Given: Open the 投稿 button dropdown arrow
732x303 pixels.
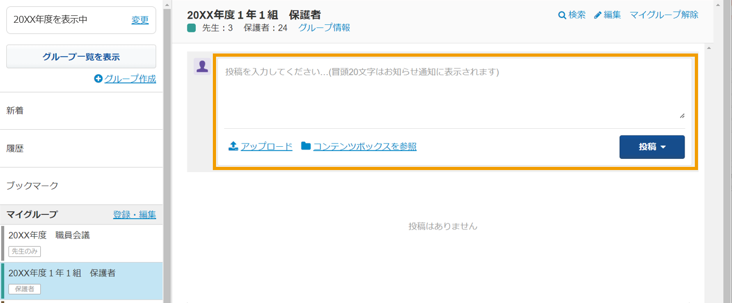Looking at the screenshot, I should tap(663, 147).
